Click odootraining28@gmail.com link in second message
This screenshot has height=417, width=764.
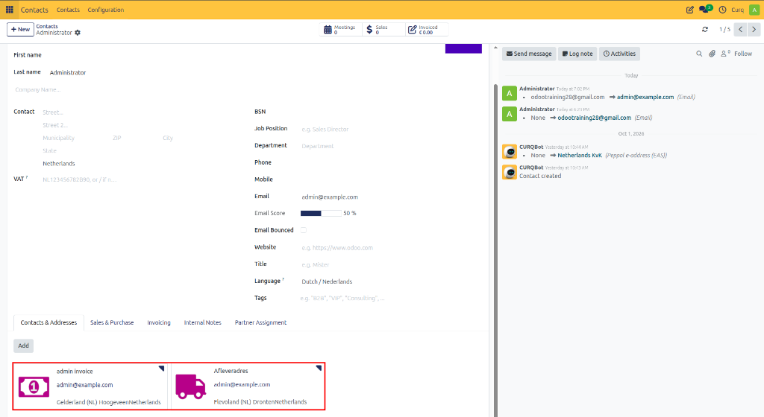pyautogui.click(x=594, y=118)
